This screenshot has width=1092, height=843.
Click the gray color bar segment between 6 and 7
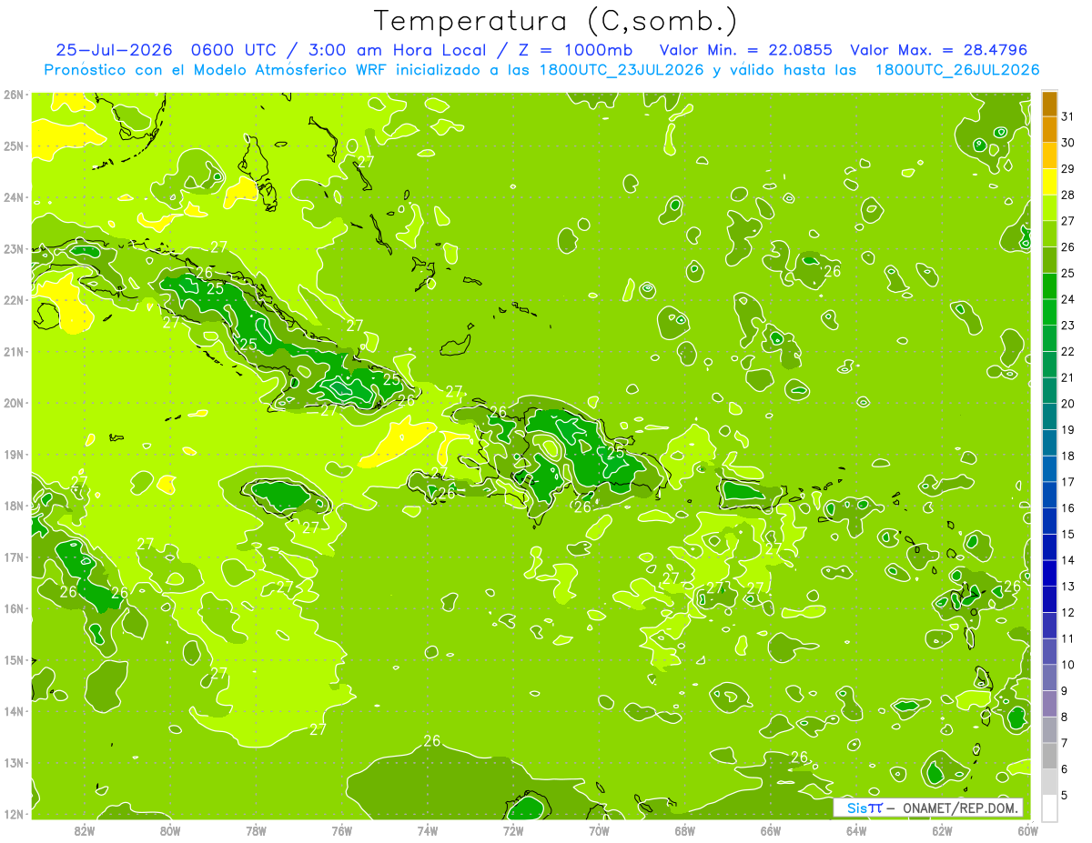(1049, 756)
